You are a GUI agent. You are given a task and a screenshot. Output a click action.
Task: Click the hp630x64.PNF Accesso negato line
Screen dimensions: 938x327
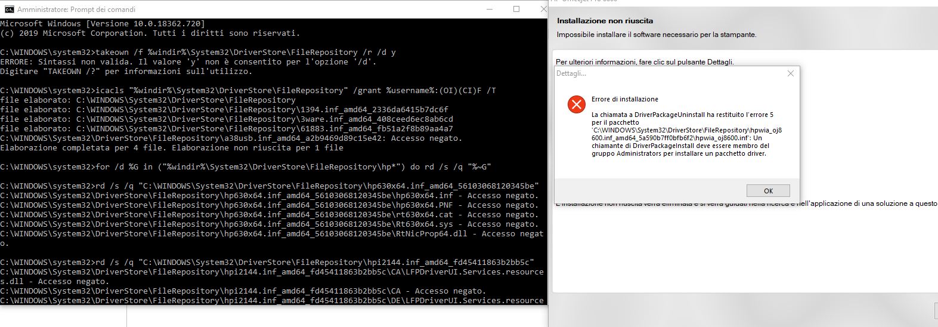[x=270, y=205]
